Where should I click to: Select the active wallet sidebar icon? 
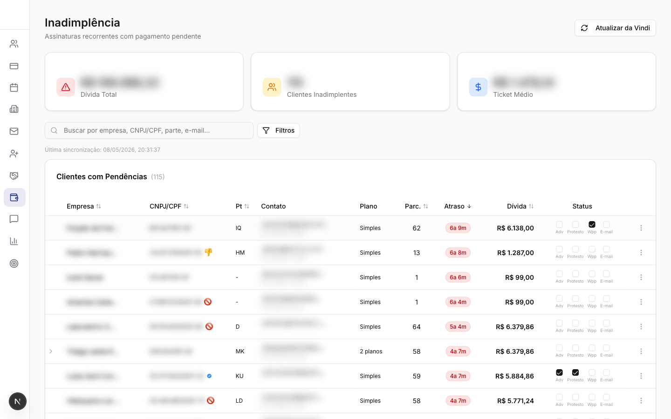click(14, 197)
